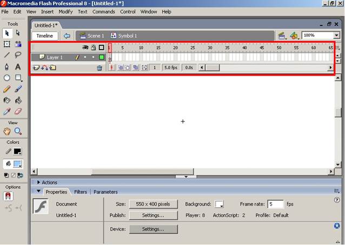Toggle Show All Layers as Outlines
This screenshot has height=245, width=345.
click(102, 47)
